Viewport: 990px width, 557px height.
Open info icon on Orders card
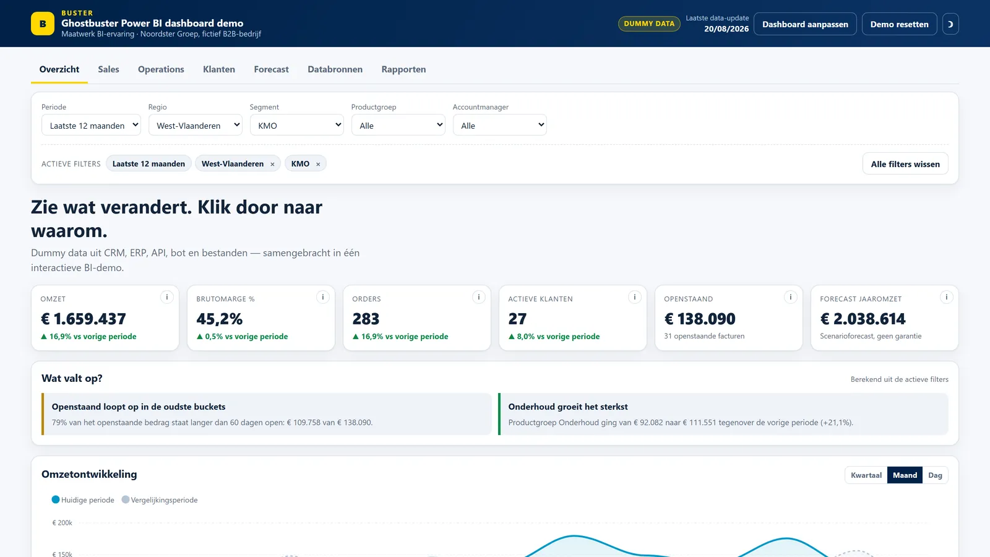[479, 297]
